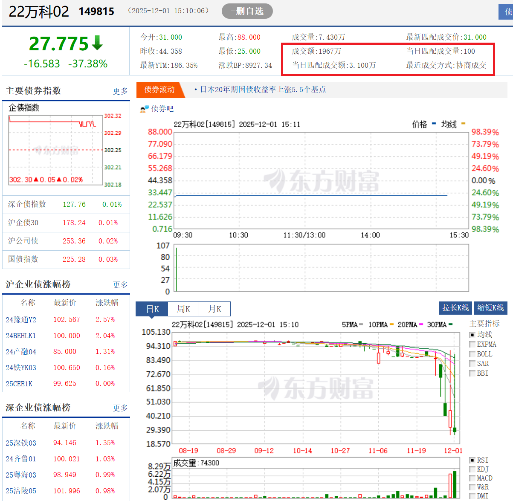Open bond 25涪陵05 in Shenzhen list

click(x=21, y=491)
